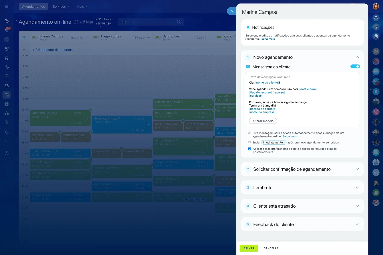Screen dimensions: 383x255
Task: Click the CC round icon in left sidebar
Action: (7, 40)
